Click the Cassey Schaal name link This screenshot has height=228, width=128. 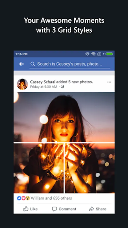[x=43, y=82]
